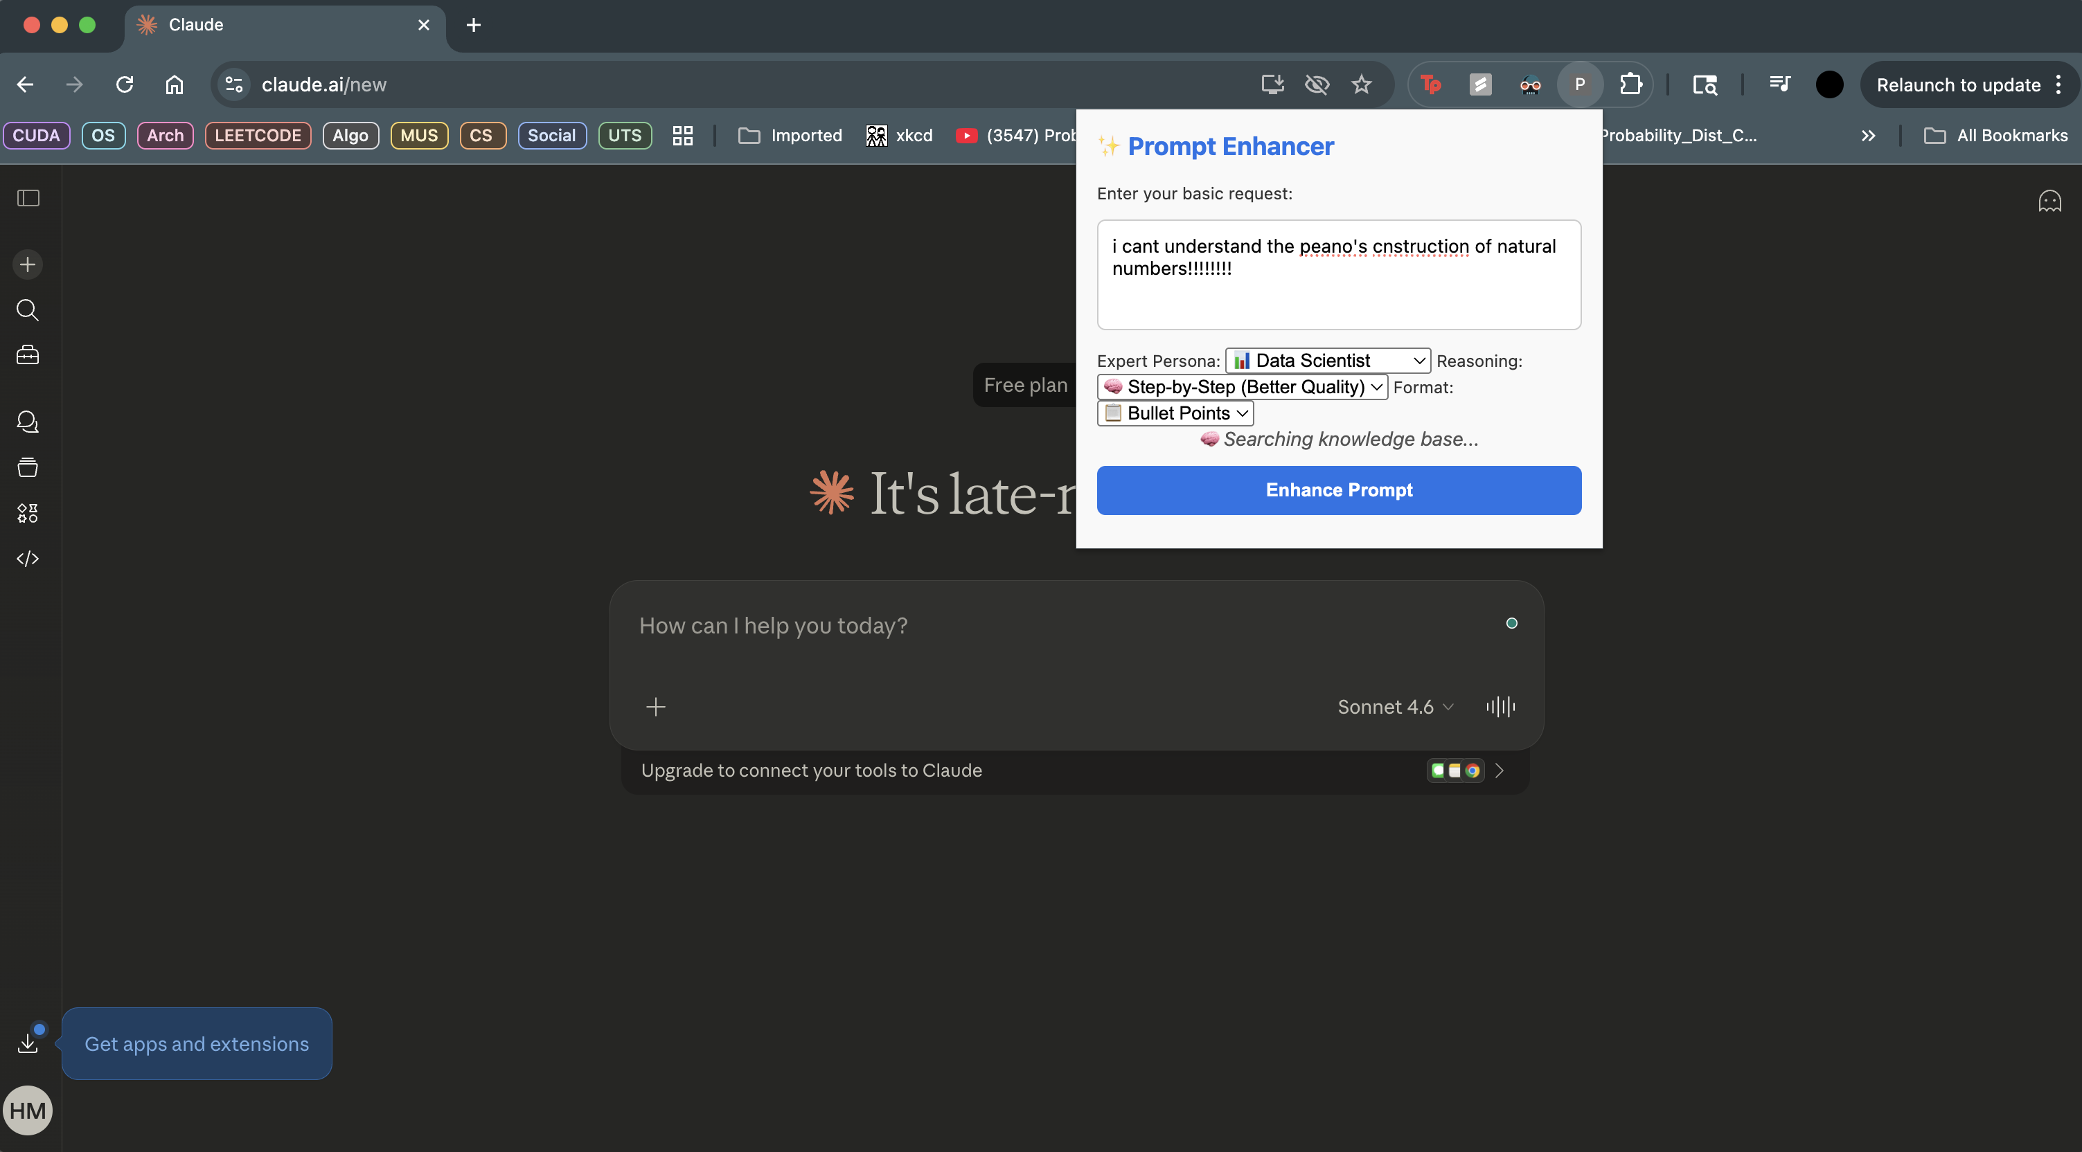Toggle the Claude sidebar panel icon
The width and height of the screenshot is (2082, 1152).
point(28,198)
